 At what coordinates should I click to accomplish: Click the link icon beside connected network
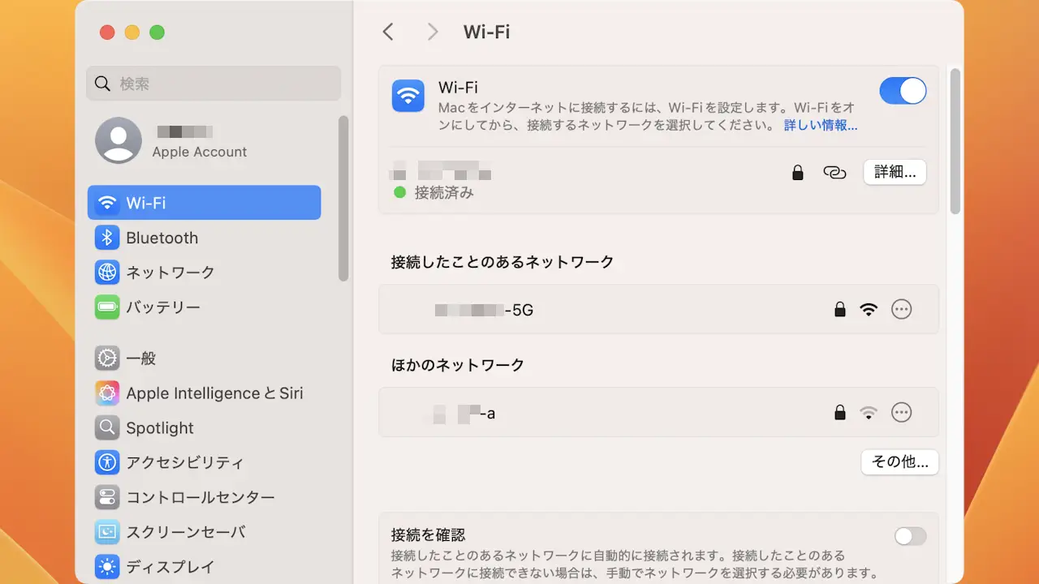[x=834, y=172]
